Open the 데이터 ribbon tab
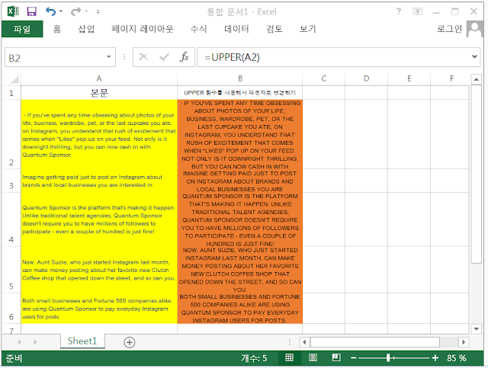This screenshot has height=368, width=488. click(x=236, y=29)
